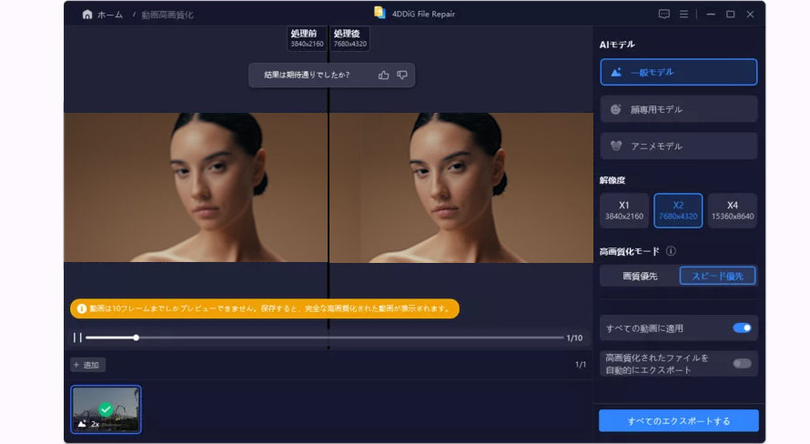Image resolution: width=810 pixels, height=444 pixels.
Task: Click the 結果は期待通りでしたか？ prompt text
Action: click(x=307, y=75)
